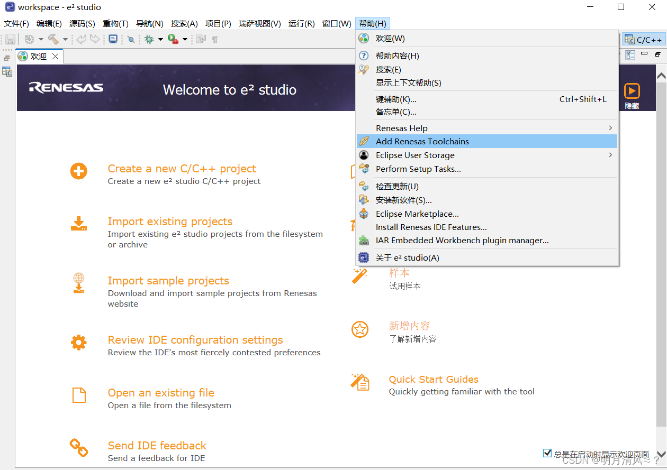Toggle 总是在启动时显示欢迎页面 checkbox

coord(547,453)
